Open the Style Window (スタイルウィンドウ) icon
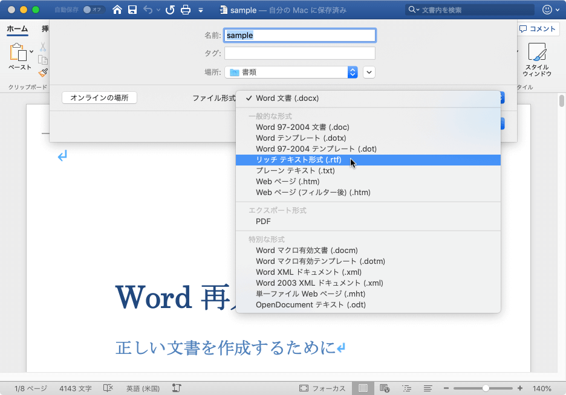The height and width of the screenshot is (395, 566). tap(537, 59)
